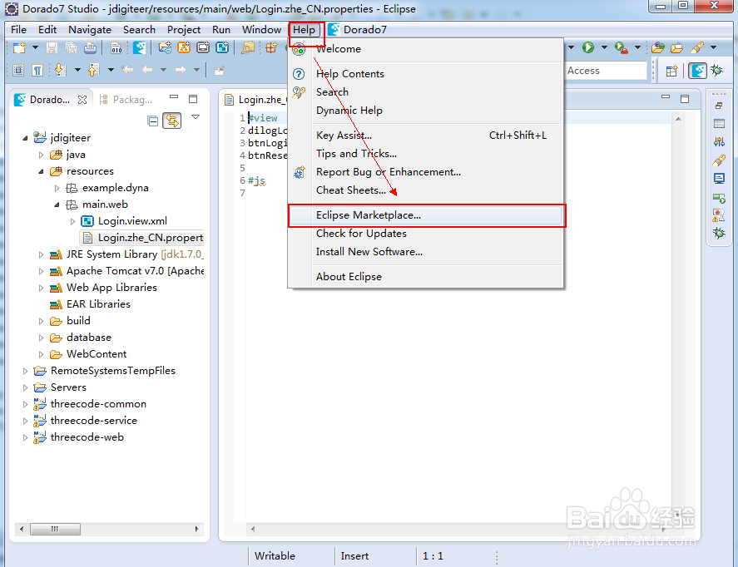Click the green Run button icon

coord(588,47)
